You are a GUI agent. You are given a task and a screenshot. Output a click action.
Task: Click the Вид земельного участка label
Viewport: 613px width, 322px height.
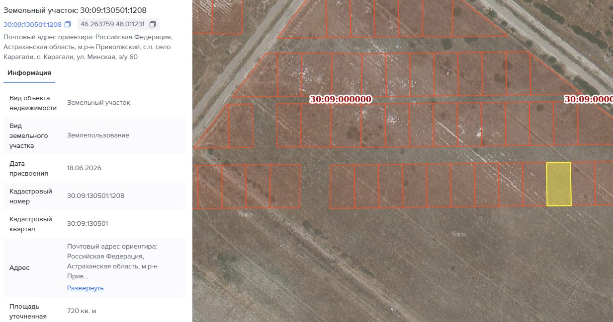click(29, 135)
